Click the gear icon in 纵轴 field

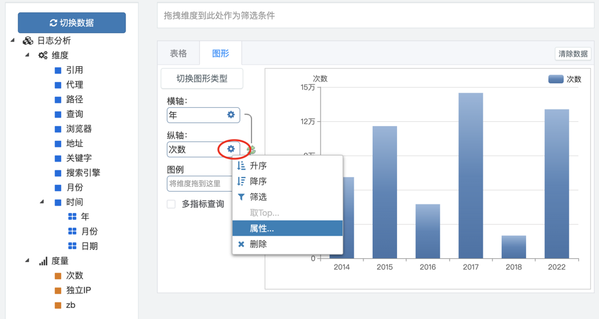[231, 149]
